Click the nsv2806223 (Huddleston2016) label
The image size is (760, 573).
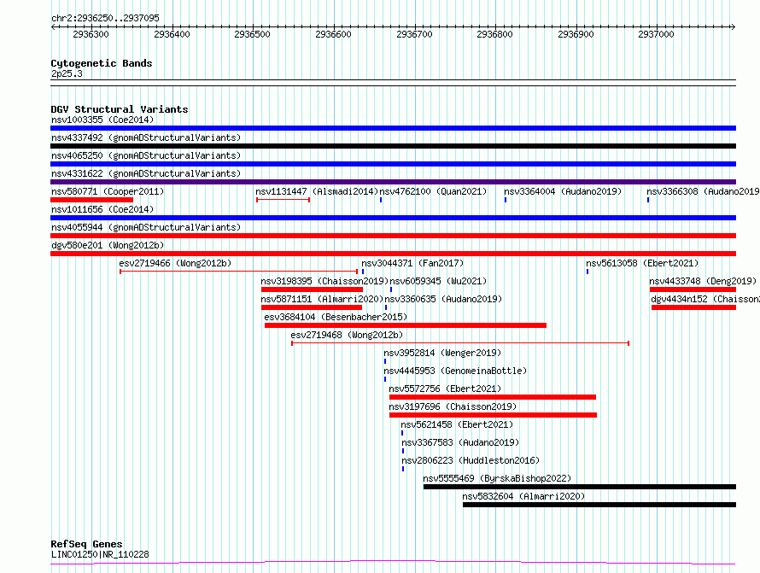[x=471, y=460]
